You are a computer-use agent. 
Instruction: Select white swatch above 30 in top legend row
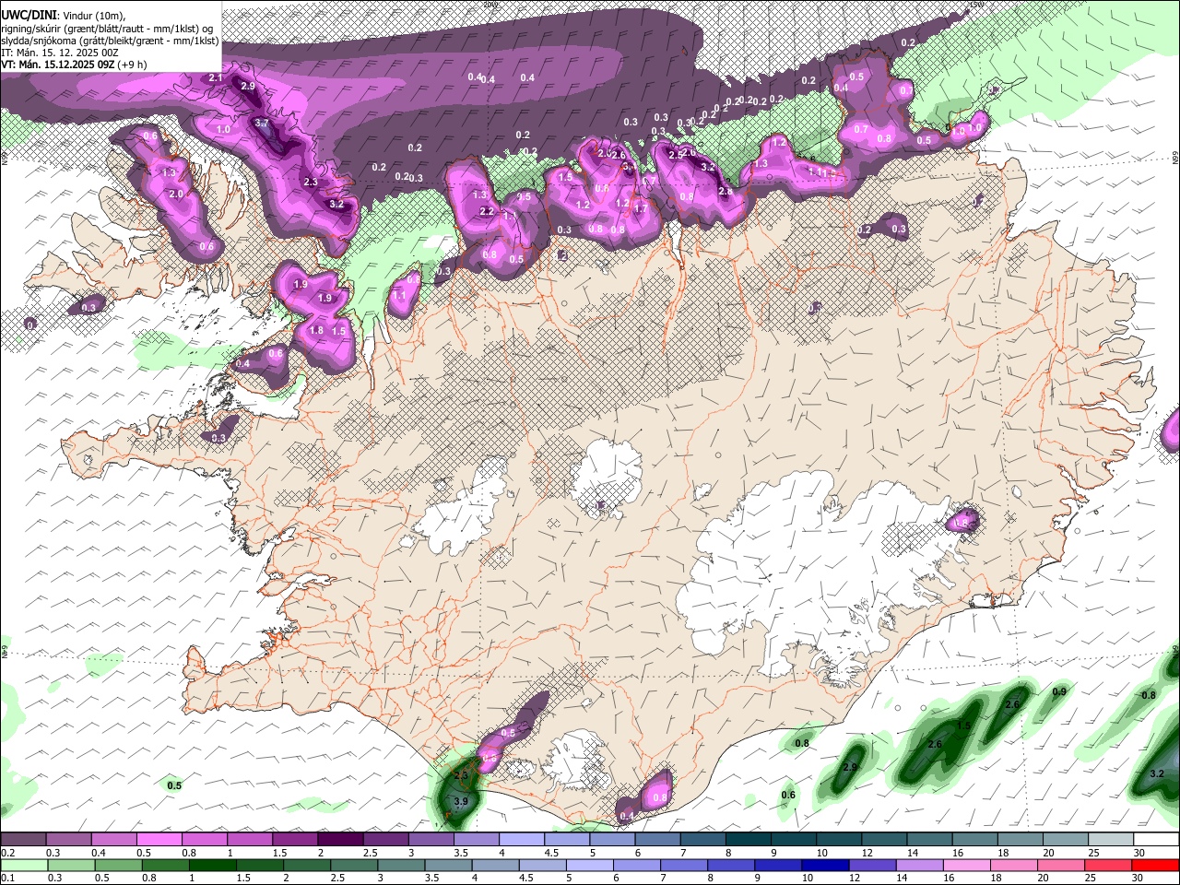coord(1156,840)
